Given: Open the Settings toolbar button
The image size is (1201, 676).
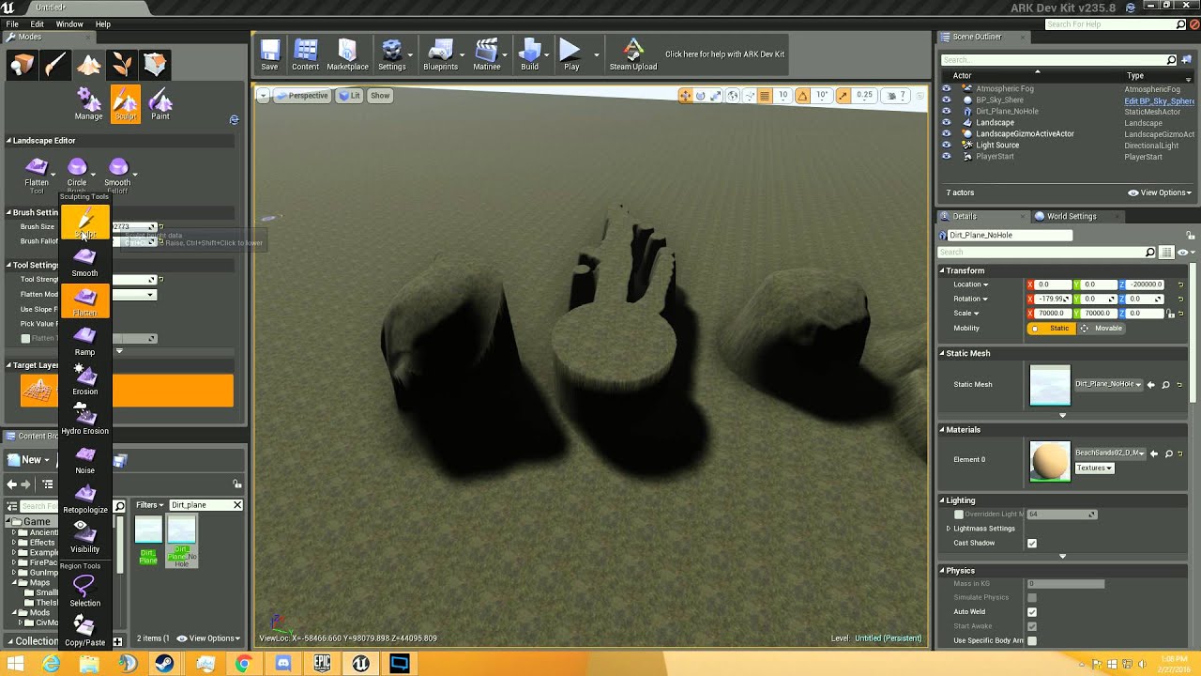Looking at the screenshot, I should tap(391, 55).
